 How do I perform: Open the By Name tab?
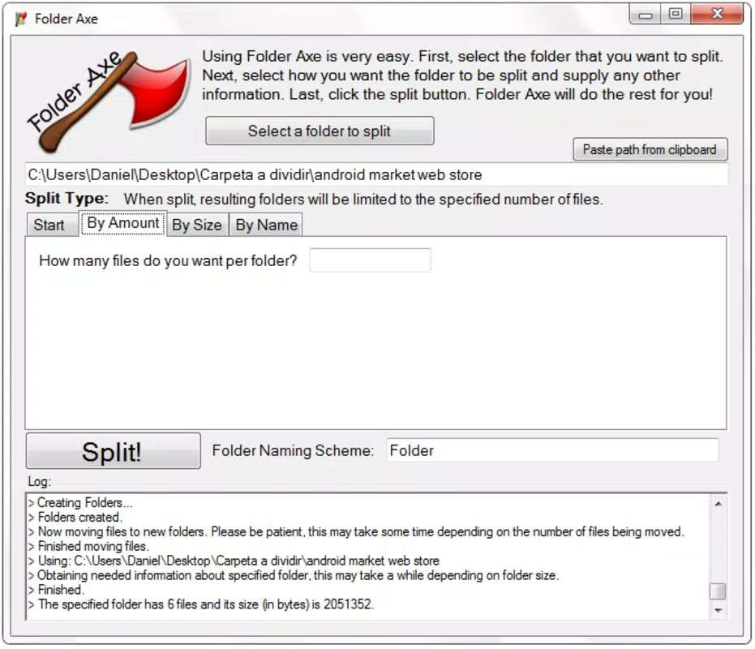[x=266, y=225]
